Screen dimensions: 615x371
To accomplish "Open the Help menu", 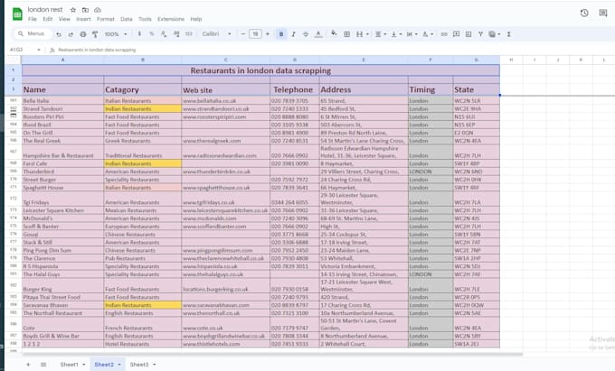I will (x=196, y=19).
